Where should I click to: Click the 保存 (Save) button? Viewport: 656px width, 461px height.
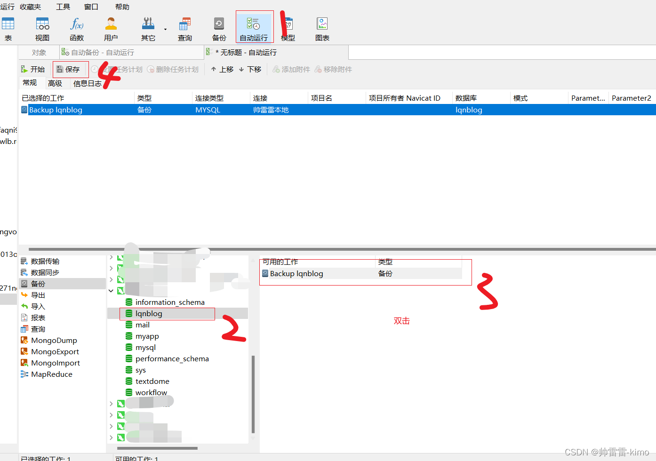click(x=68, y=69)
